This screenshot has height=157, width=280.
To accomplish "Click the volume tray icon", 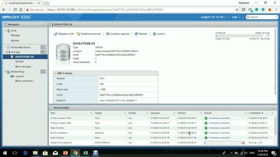I will click(246, 153).
